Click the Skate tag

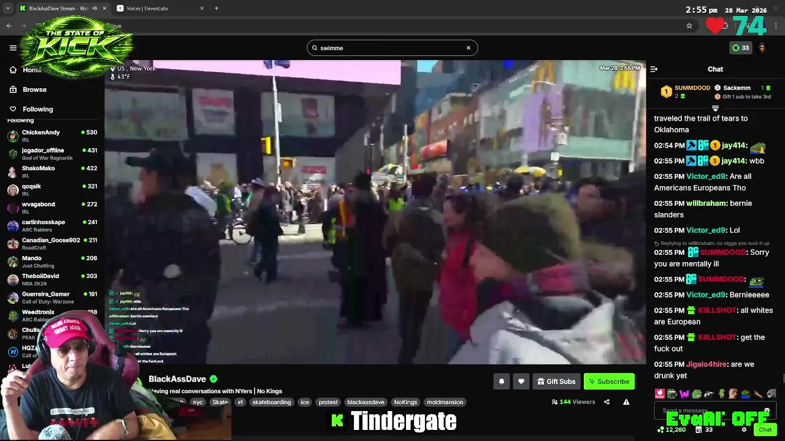pyautogui.click(x=220, y=402)
